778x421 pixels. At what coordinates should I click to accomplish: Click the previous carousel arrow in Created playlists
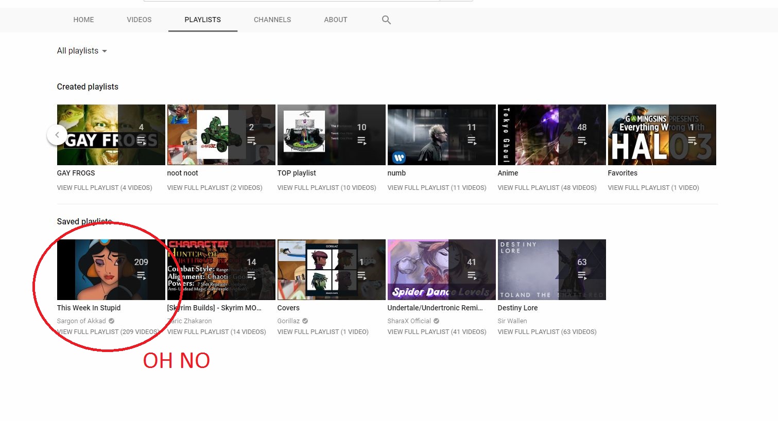pos(57,135)
